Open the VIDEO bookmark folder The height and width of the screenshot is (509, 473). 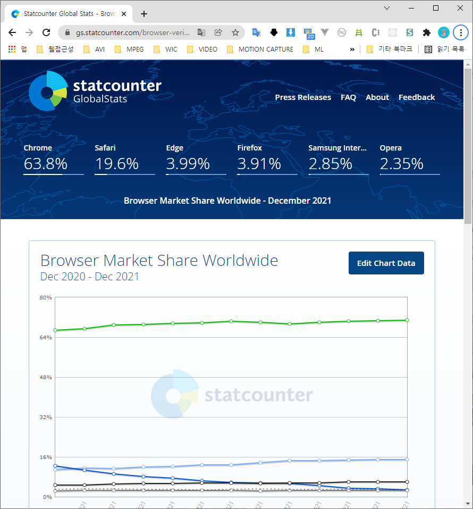click(x=202, y=49)
